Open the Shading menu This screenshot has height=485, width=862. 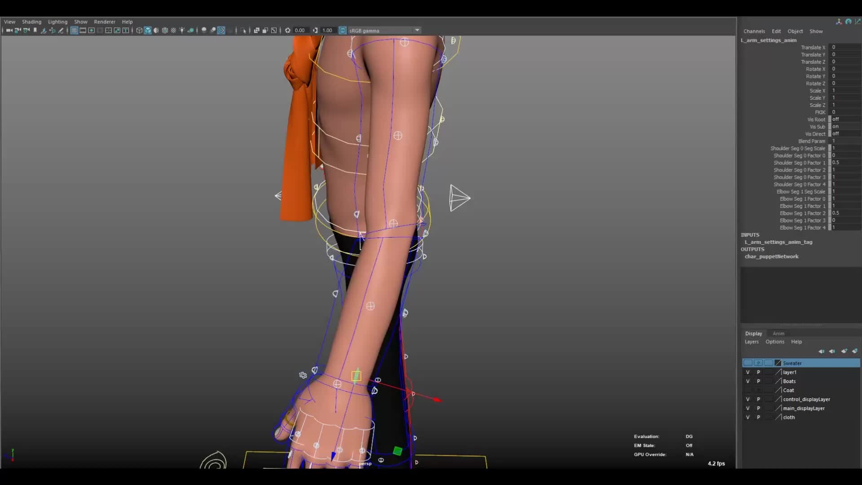(31, 21)
